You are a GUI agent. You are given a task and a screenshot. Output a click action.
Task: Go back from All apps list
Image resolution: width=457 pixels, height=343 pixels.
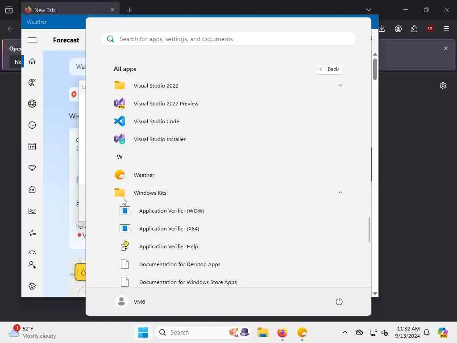pyautogui.click(x=329, y=69)
